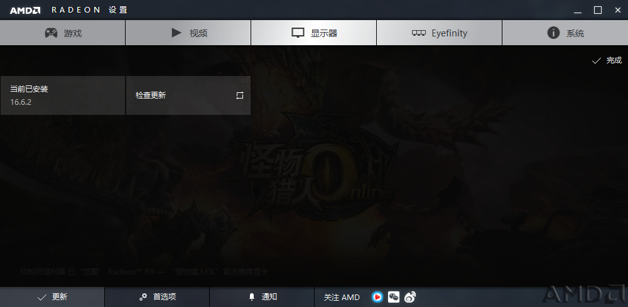Click the gamepad icon on 游戏 tab

point(51,33)
